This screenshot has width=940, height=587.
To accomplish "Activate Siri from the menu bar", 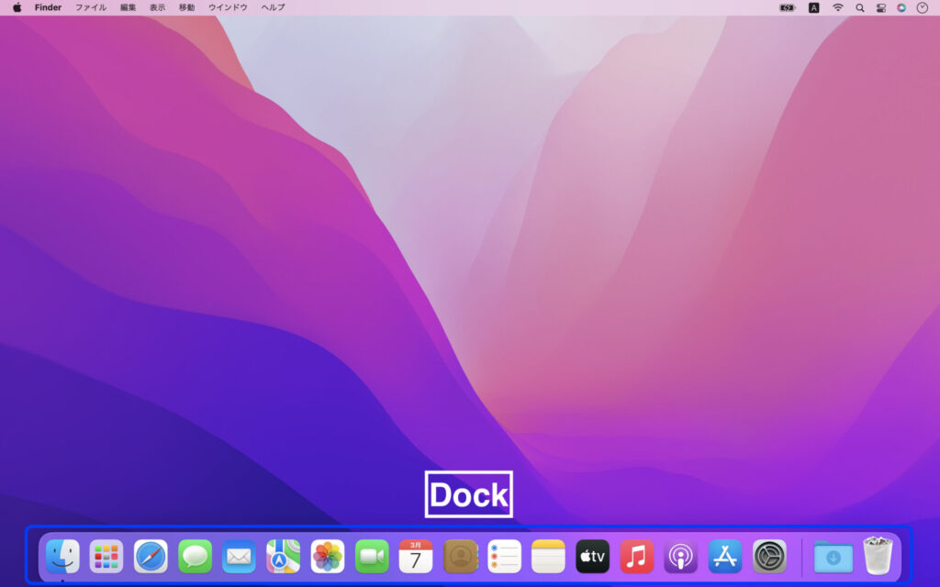I will pos(901,7).
